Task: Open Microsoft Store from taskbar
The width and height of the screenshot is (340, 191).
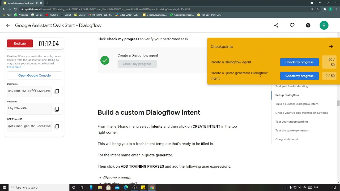Action: [x=108, y=188]
